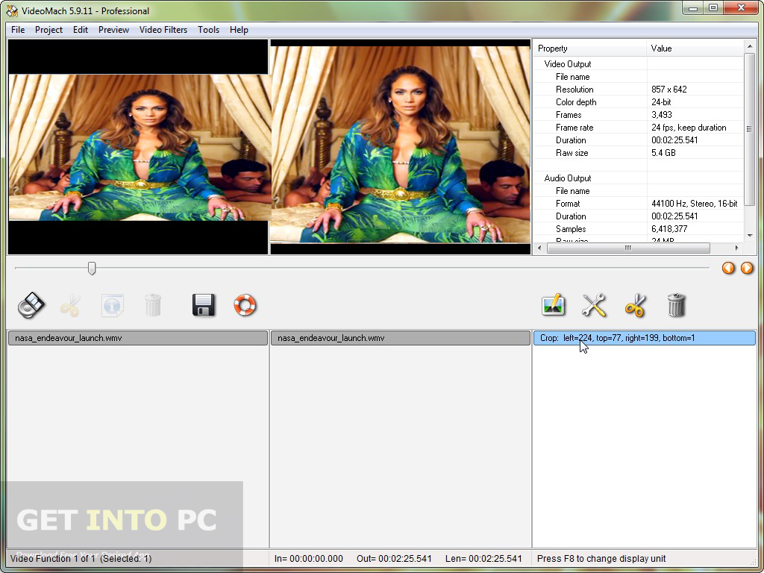Select the Video Output property group row

pyautogui.click(x=639, y=64)
